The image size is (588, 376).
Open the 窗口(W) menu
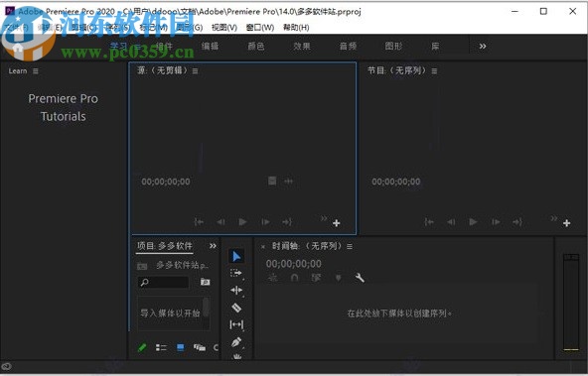(260, 28)
